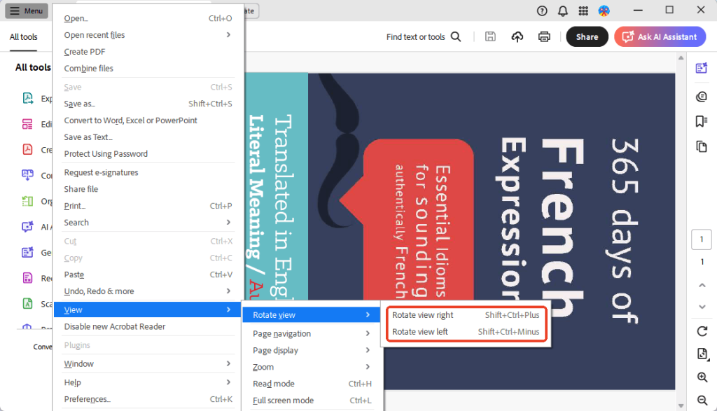The height and width of the screenshot is (411, 717).
Task: Click the zoom out magnifier icon
Action: coord(702,400)
